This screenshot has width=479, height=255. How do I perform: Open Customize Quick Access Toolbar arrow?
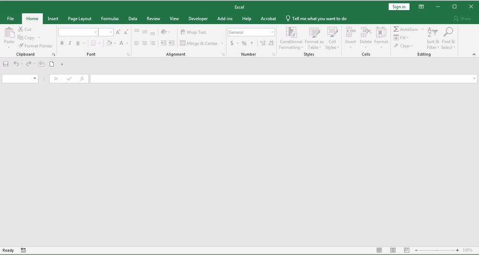click(62, 64)
